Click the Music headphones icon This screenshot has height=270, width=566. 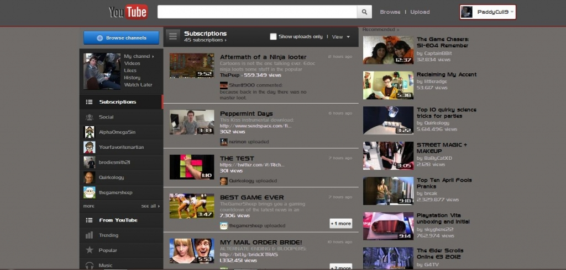click(x=89, y=266)
